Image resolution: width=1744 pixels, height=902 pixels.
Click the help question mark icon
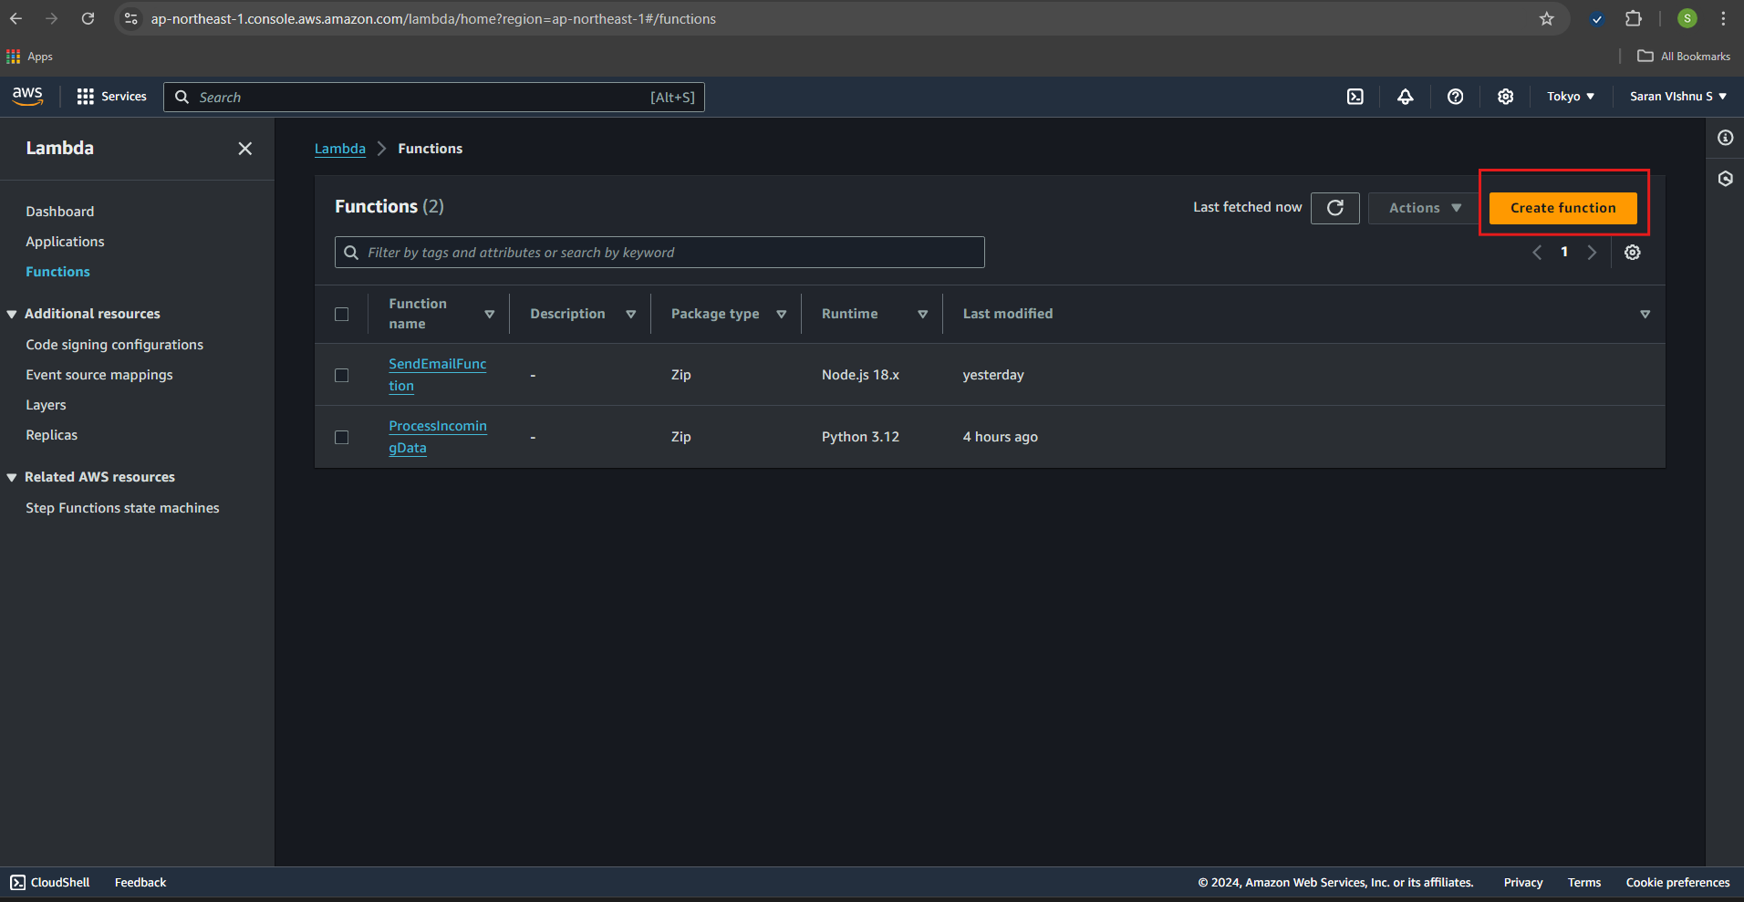tap(1455, 97)
